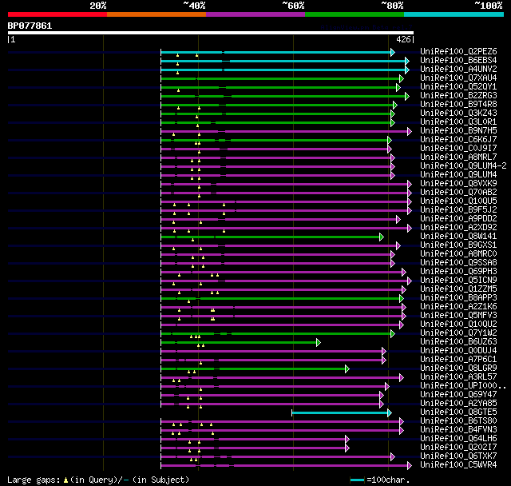Click the orange ~40% identity legend segment

pyautogui.click(x=156, y=14)
